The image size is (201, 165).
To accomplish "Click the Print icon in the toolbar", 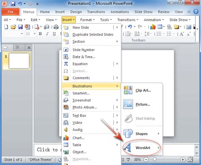I will coord(56,27).
